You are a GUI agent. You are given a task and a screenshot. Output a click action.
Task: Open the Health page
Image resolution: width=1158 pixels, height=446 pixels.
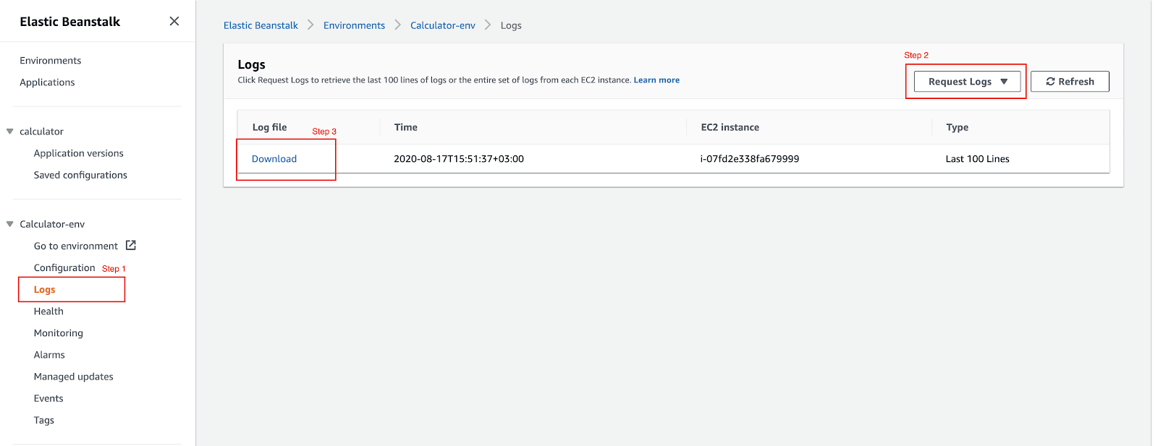[x=48, y=311]
